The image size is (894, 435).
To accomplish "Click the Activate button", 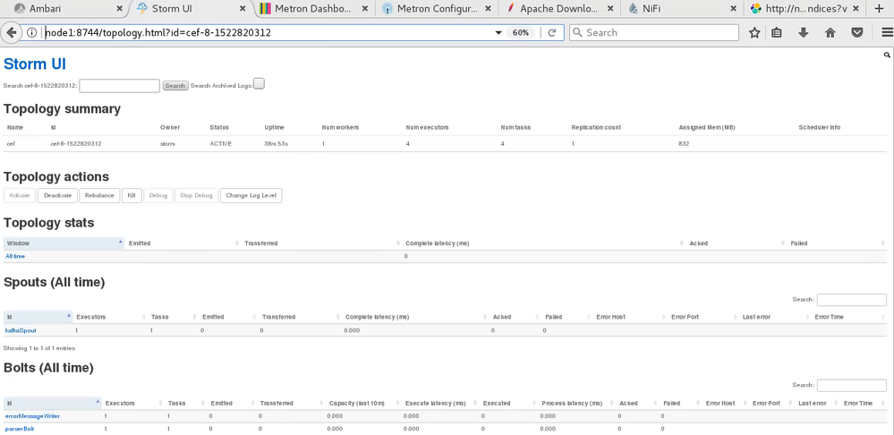I will (20, 195).
